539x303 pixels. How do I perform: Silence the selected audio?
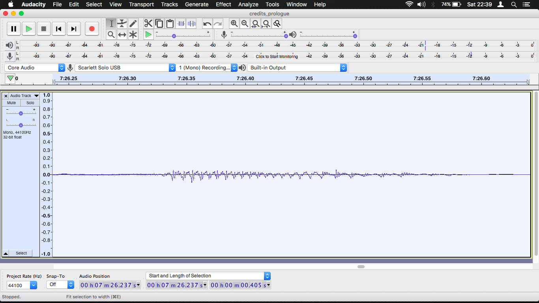point(192,24)
